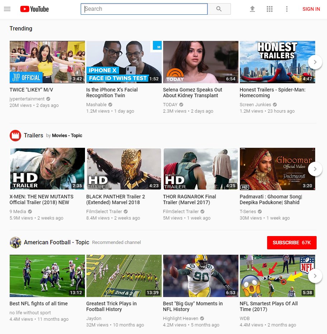Play iPhone X Face ID twins thumbnail
Image resolution: width=327 pixels, height=334 pixels.
point(124,62)
